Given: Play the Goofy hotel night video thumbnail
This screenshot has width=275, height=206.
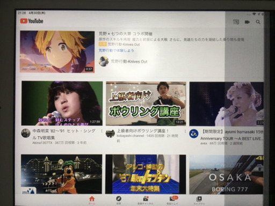Looking at the screenshot, I should pos(62,174).
